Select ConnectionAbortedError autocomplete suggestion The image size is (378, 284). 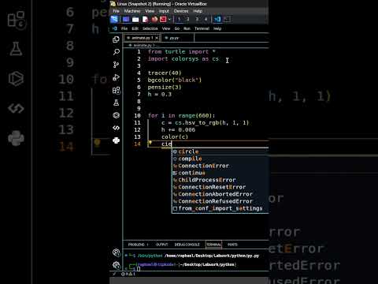[x=220, y=194]
